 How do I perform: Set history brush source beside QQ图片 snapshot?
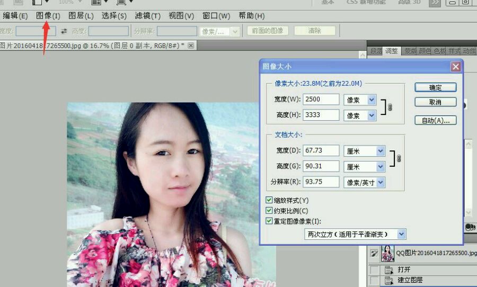click(x=374, y=254)
